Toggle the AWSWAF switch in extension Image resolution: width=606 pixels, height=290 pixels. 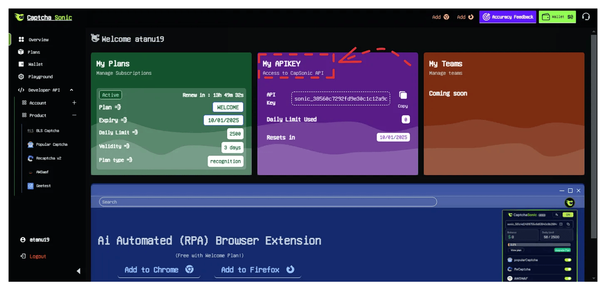pyautogui.click(x=567, y=278)
